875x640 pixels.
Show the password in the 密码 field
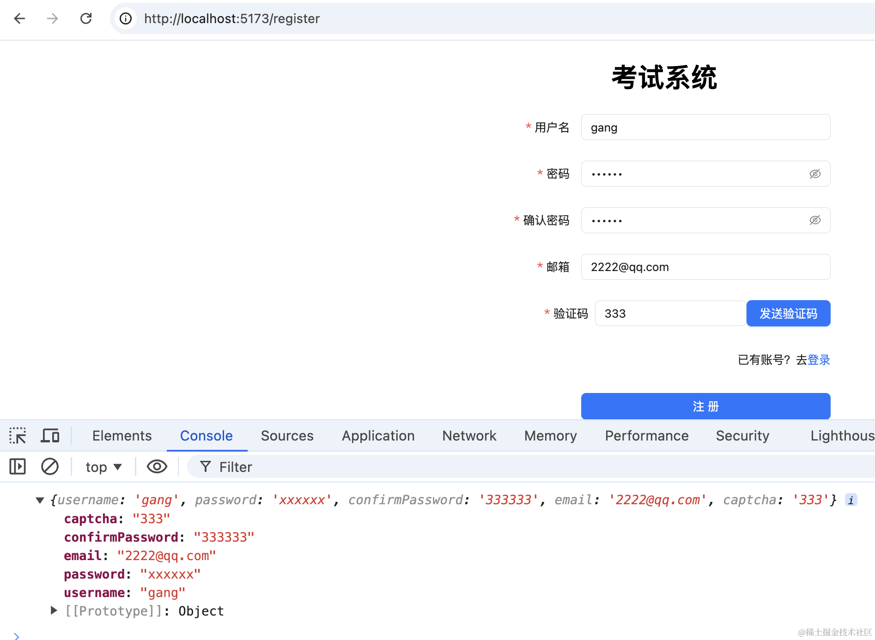(x=815, y=174)
